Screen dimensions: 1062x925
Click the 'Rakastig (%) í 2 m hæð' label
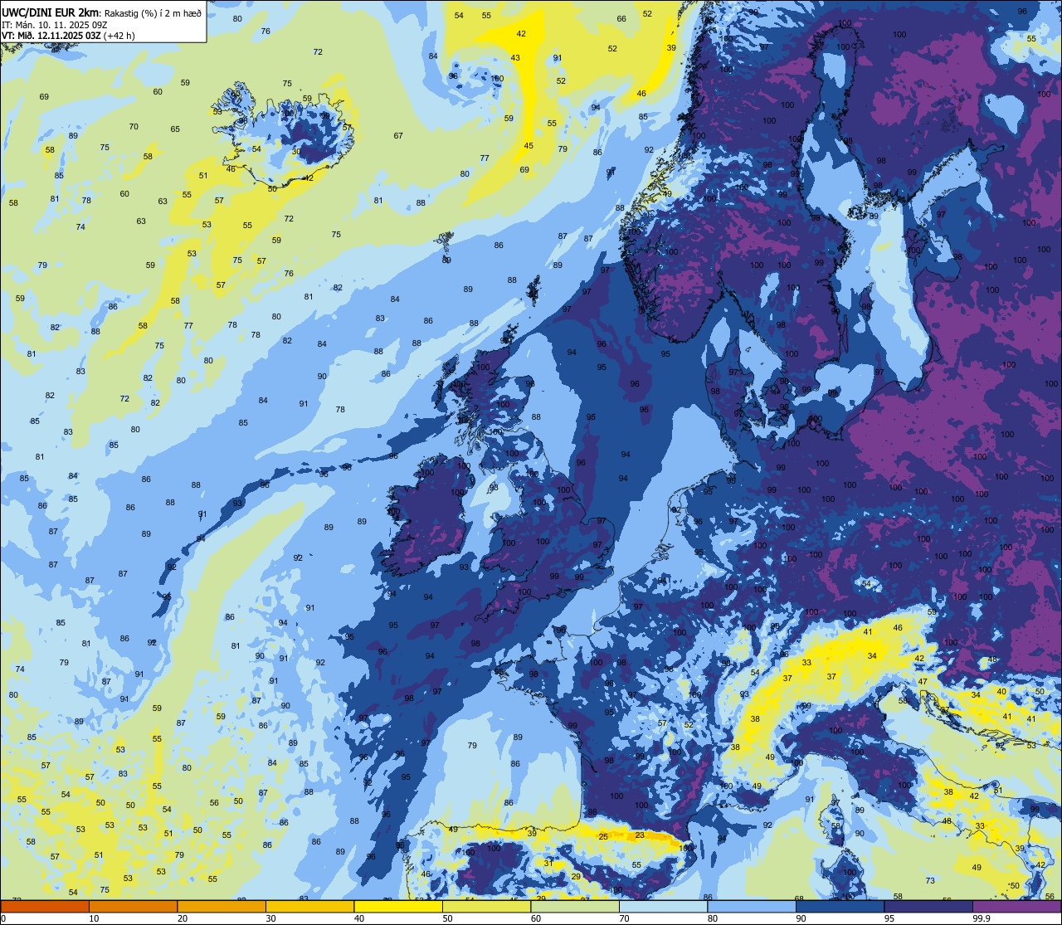(x=153, y=13)
